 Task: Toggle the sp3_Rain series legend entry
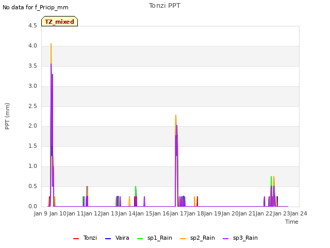(x=240, y=238)
